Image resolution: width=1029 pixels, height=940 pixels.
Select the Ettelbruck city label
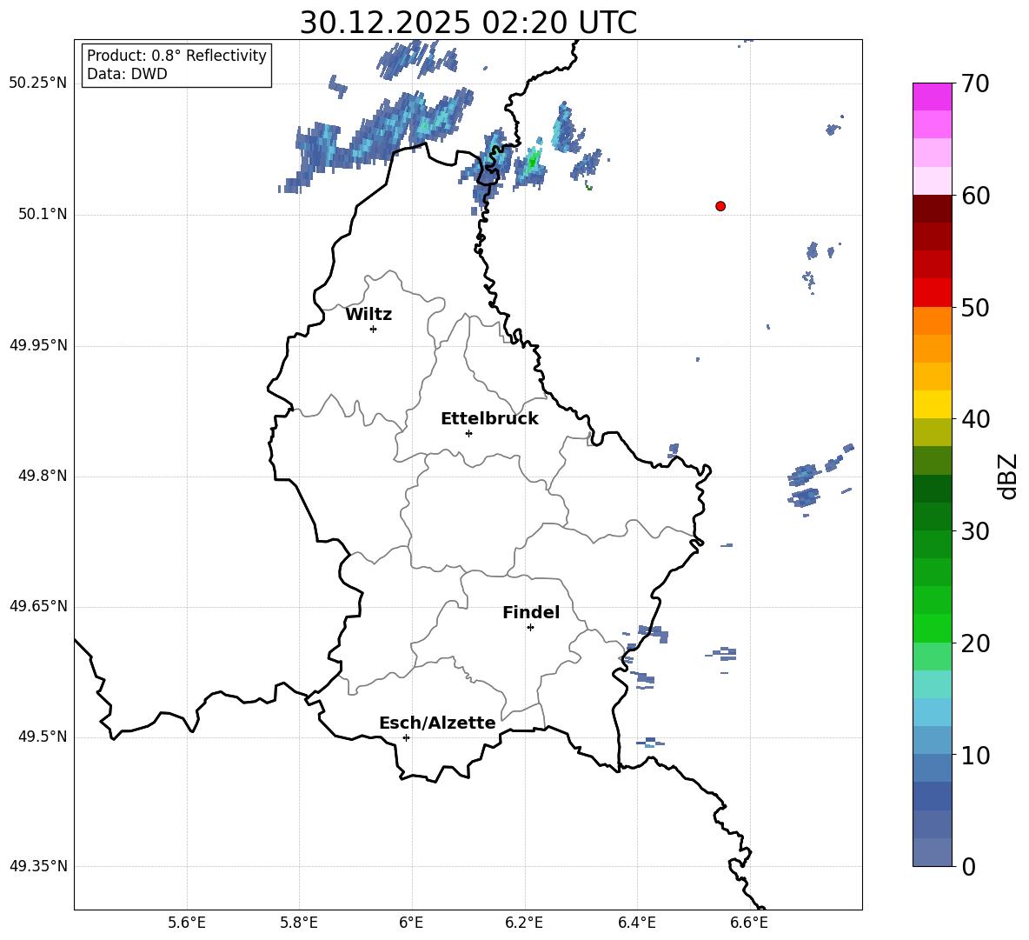[489, 419]
